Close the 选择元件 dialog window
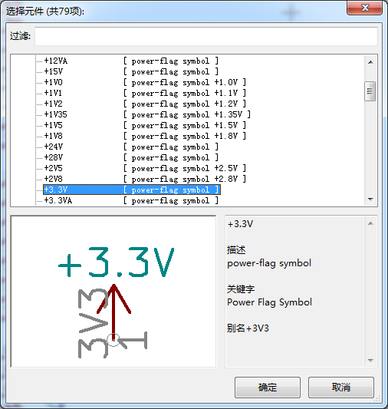The width and height of the screenshot is (388, 409). coord(365,8)
